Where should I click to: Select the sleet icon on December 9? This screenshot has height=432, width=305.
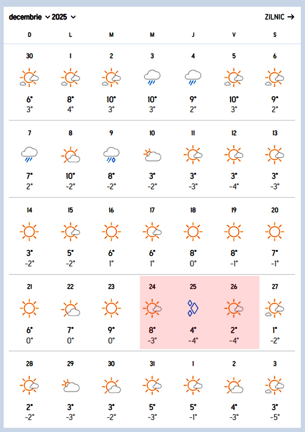pos(111,154)
